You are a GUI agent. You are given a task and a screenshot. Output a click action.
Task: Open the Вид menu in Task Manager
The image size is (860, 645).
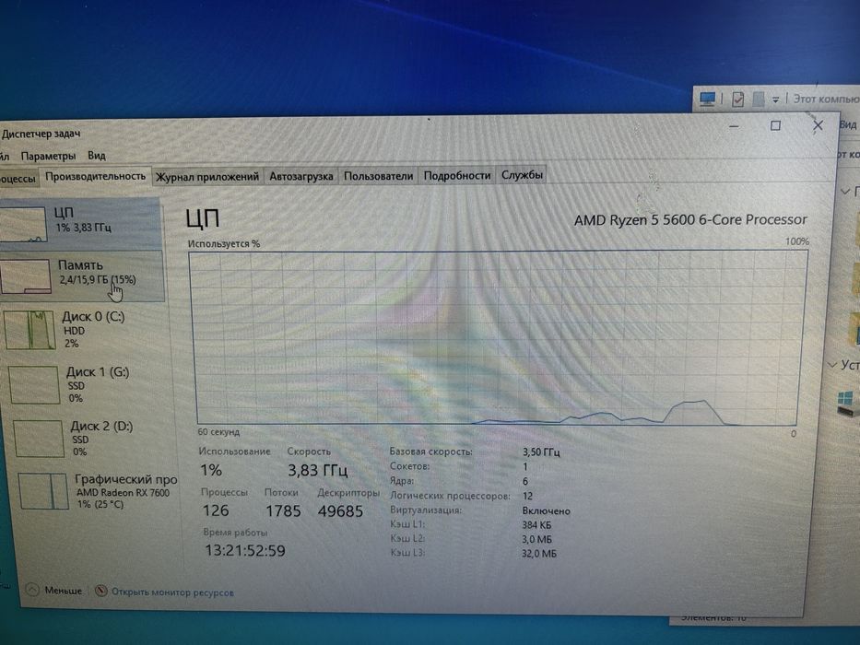coord(97,155)
